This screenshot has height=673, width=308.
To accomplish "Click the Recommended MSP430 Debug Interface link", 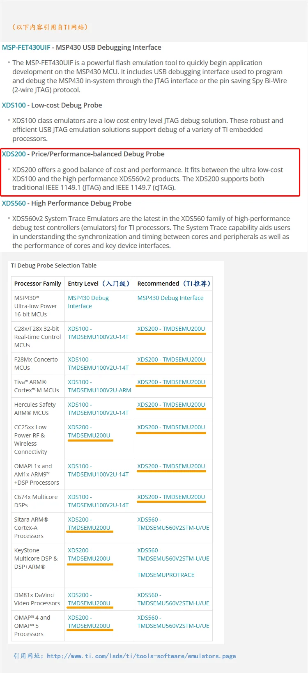I will 170,298.
